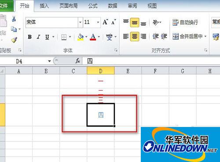Select column D header
The image size is (220, 162).
point(101,71)
